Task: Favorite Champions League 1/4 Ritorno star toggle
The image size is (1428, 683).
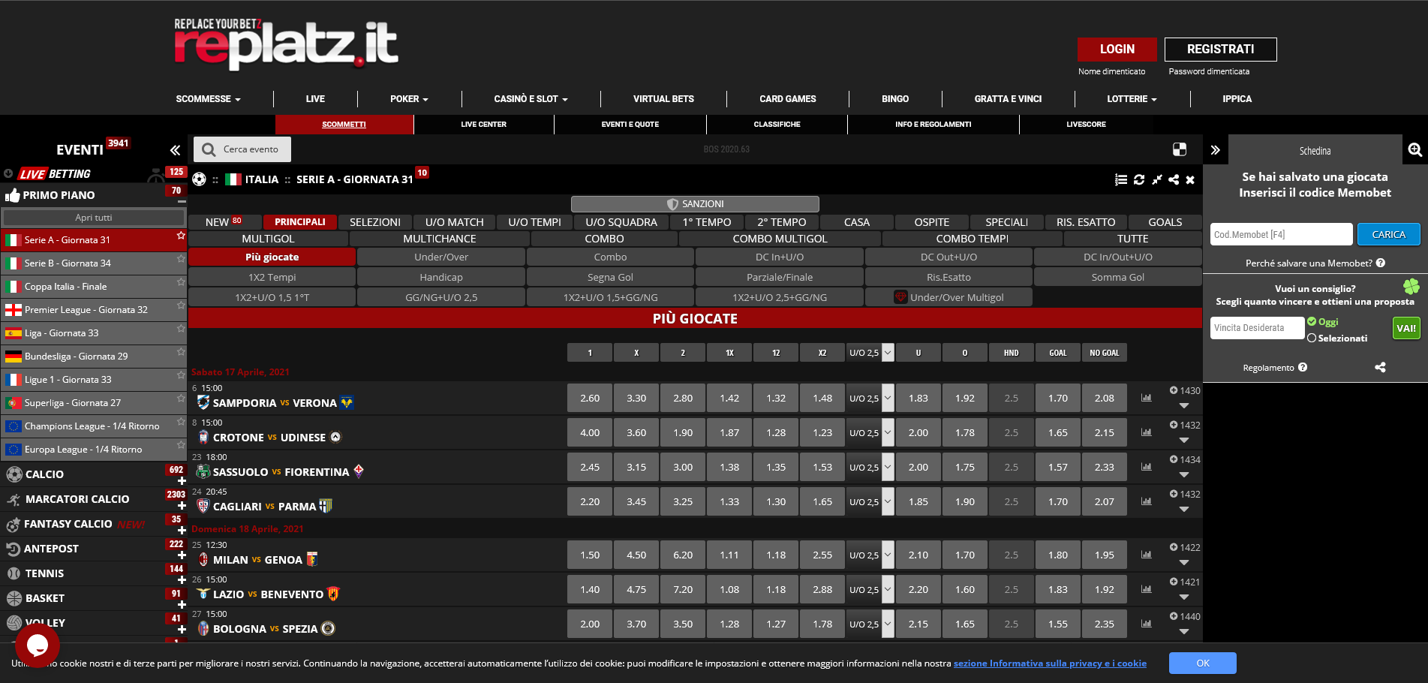Action: [x=180, y=422]
